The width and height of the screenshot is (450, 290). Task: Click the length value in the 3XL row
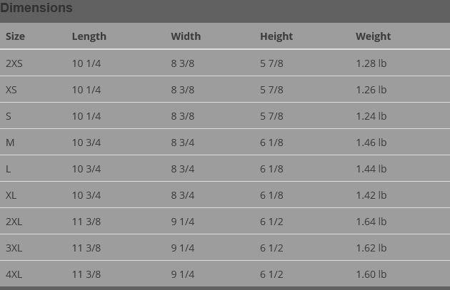[x=86, y=248]
